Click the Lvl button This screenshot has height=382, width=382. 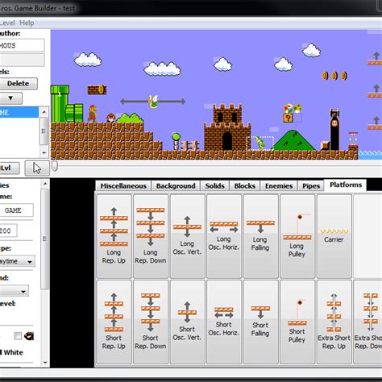10,168
